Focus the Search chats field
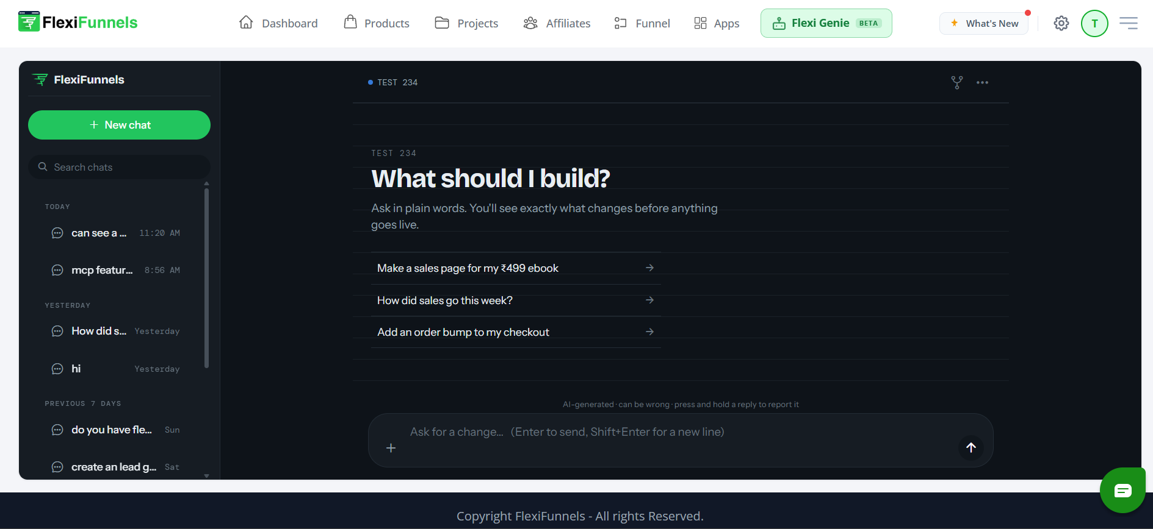Screen dimensions: 1153x529 tap(119, 167)
